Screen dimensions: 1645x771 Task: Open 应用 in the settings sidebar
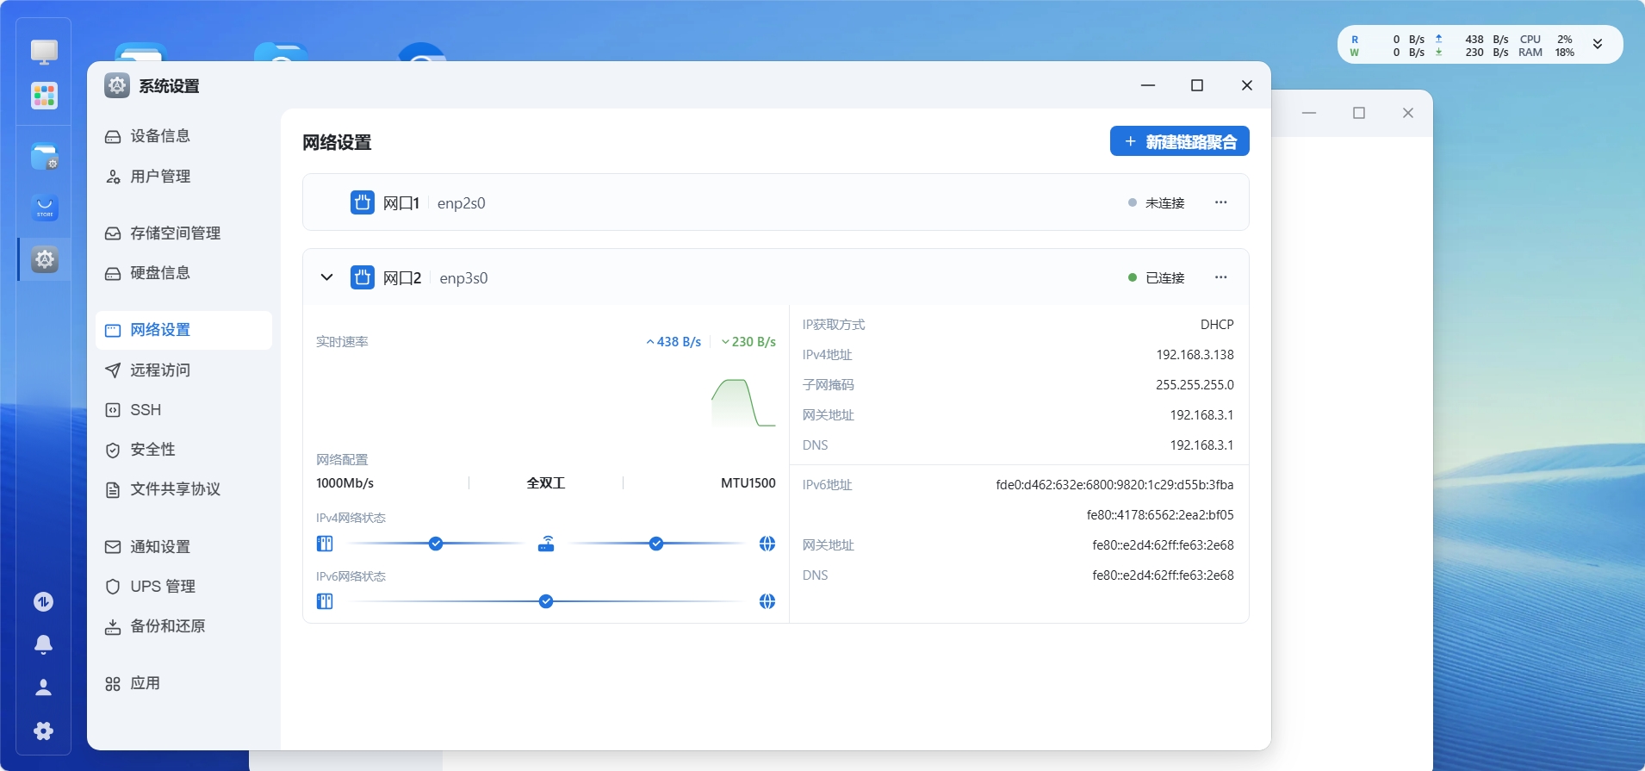[x=183, y=684]
